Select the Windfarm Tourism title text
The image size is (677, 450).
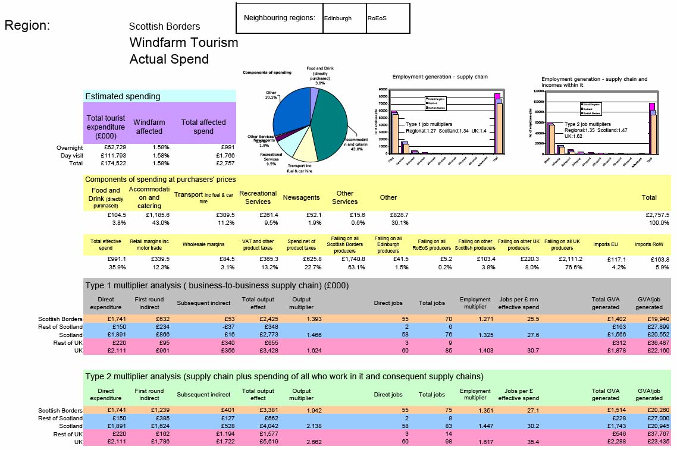(184, 43)
